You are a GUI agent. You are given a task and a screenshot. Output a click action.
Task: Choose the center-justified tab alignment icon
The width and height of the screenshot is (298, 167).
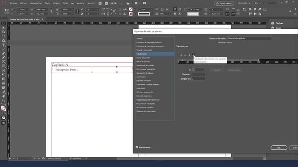(x=185, y=55)
